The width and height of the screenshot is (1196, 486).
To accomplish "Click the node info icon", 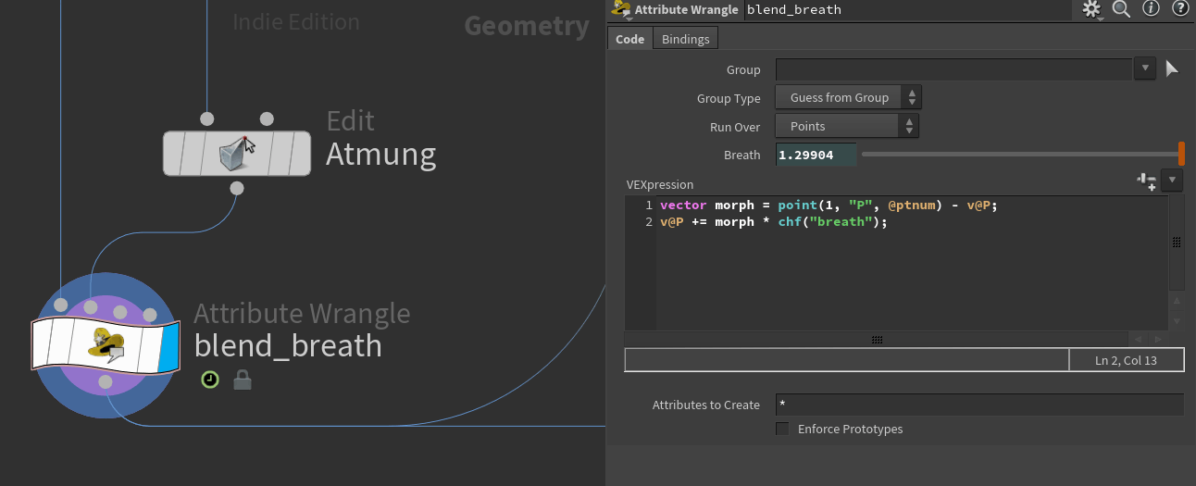I will [x=1152, y=9].
